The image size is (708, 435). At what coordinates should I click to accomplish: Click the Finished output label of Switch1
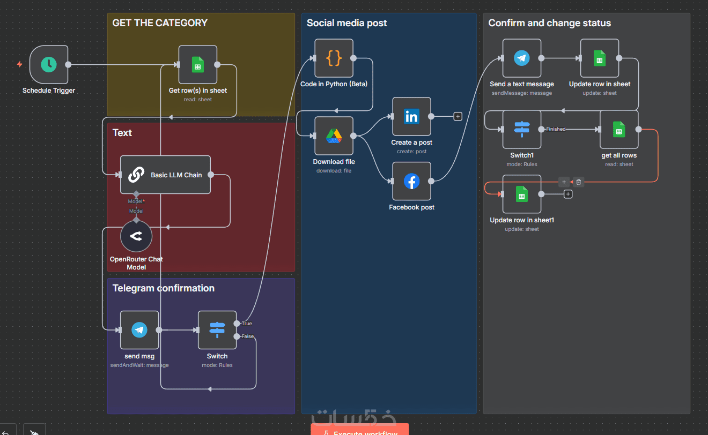pyautogui.click(x=556, y=129)
